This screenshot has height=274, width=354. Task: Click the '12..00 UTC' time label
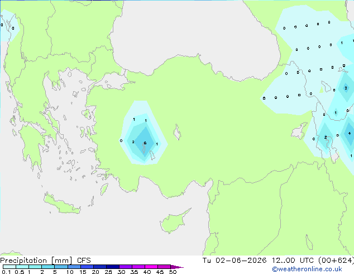point(293,261)
